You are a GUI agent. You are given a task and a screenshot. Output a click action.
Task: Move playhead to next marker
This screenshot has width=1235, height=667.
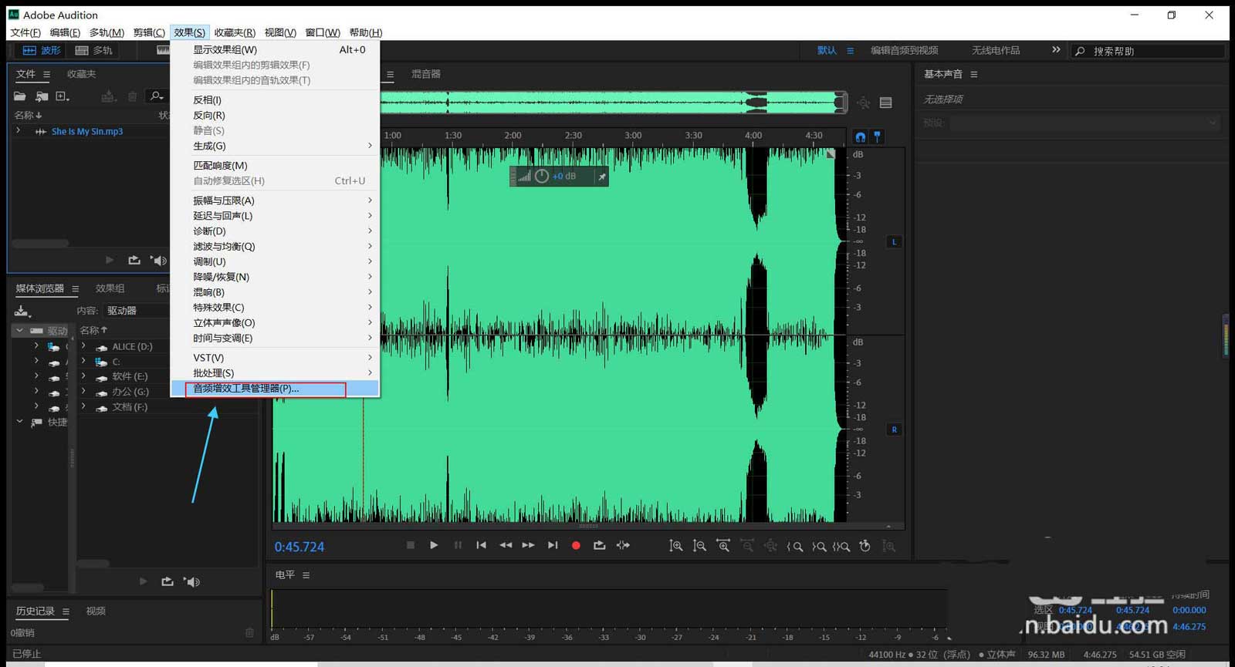(553, 545)
